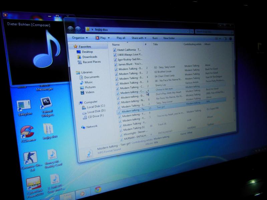
Task: Create a New folder from toolbar
Action: pos(169,38)
